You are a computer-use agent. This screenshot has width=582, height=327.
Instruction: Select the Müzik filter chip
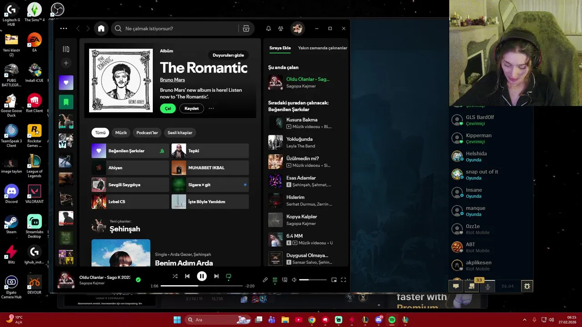[x=121, y=133]
